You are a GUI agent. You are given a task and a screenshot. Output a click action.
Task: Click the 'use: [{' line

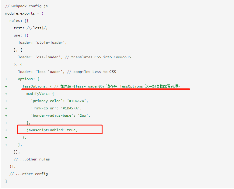click(21, 35)
